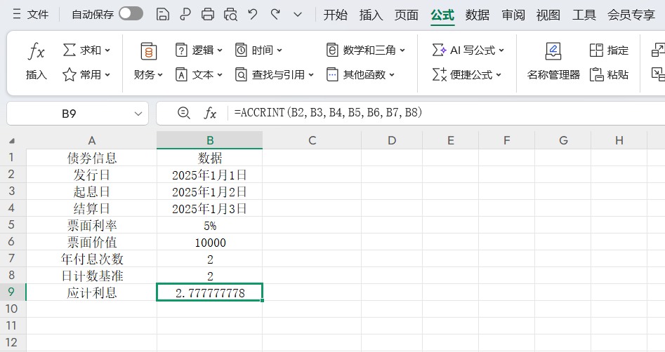This screenshot has width=665, height=352.
Task: Open the 求和 dropdown
Action: [x=86, y=50]
